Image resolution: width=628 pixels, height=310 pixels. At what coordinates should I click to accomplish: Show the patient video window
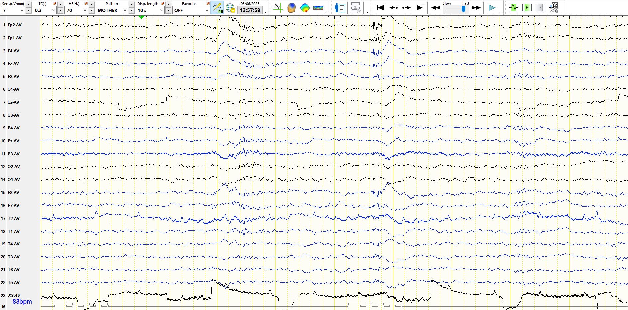355,8
